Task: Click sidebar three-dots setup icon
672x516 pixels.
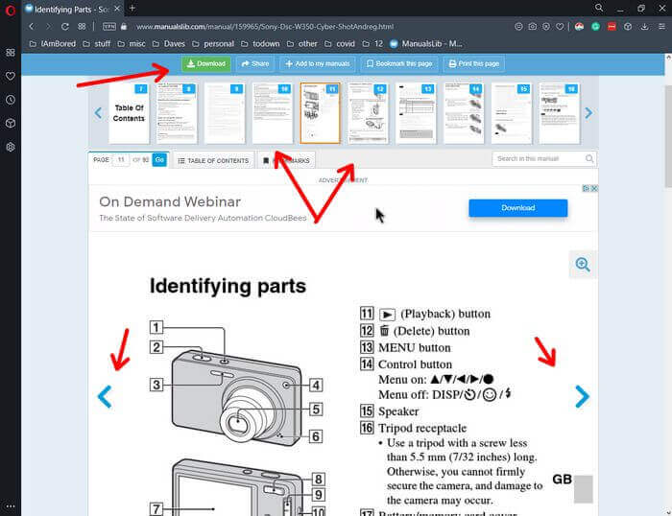Action: click(11, 506)
